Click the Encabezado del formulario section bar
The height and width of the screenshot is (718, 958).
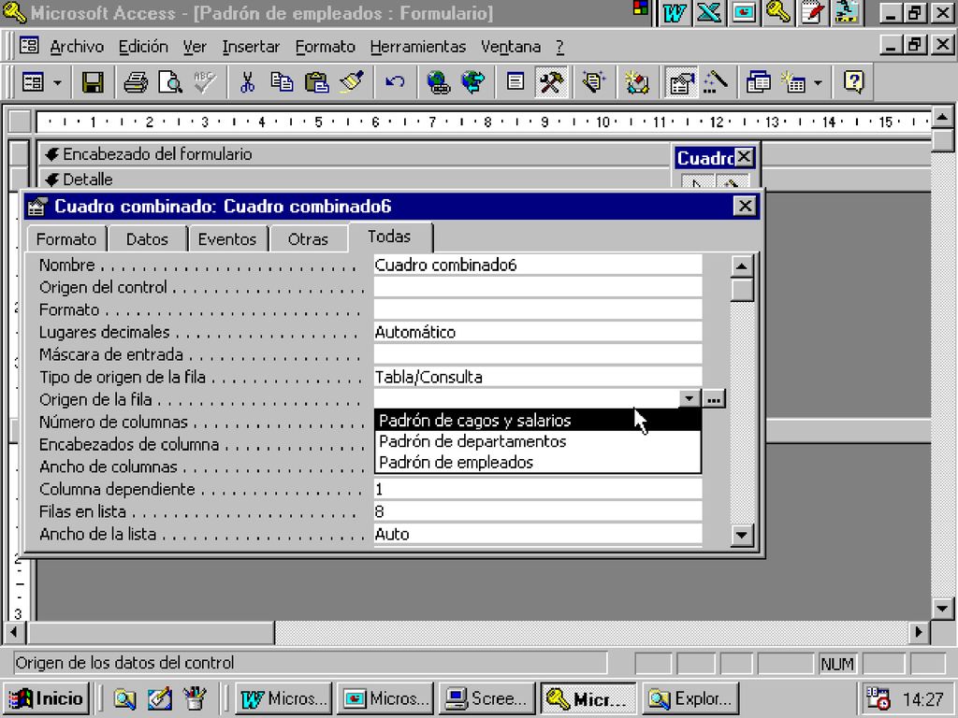coord(355,154)
